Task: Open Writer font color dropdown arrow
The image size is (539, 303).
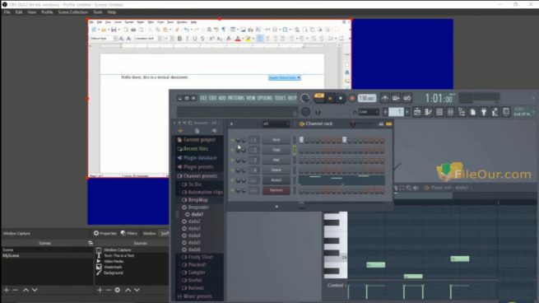Action: [242, 39]
